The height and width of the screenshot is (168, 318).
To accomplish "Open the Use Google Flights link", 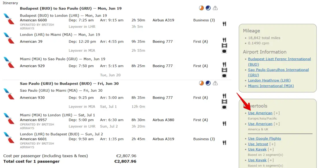I will tap(264, 139).
